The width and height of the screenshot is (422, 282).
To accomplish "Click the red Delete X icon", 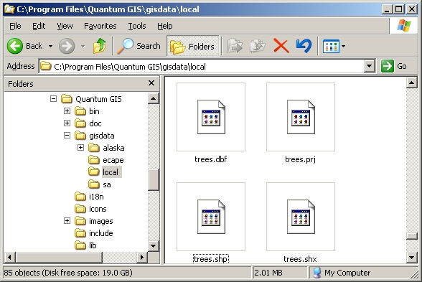I will 281,46.
